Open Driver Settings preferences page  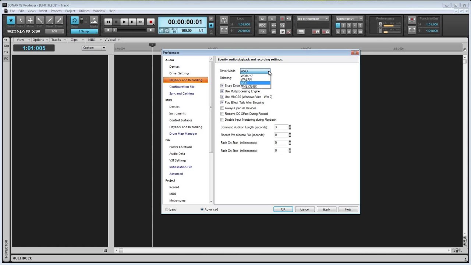[179, 73]
